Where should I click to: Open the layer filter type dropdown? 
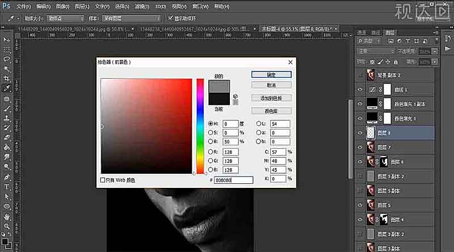pos(369,41)
